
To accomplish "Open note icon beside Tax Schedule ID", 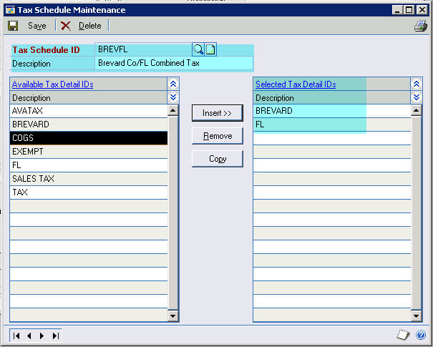I will pos(210,49).
